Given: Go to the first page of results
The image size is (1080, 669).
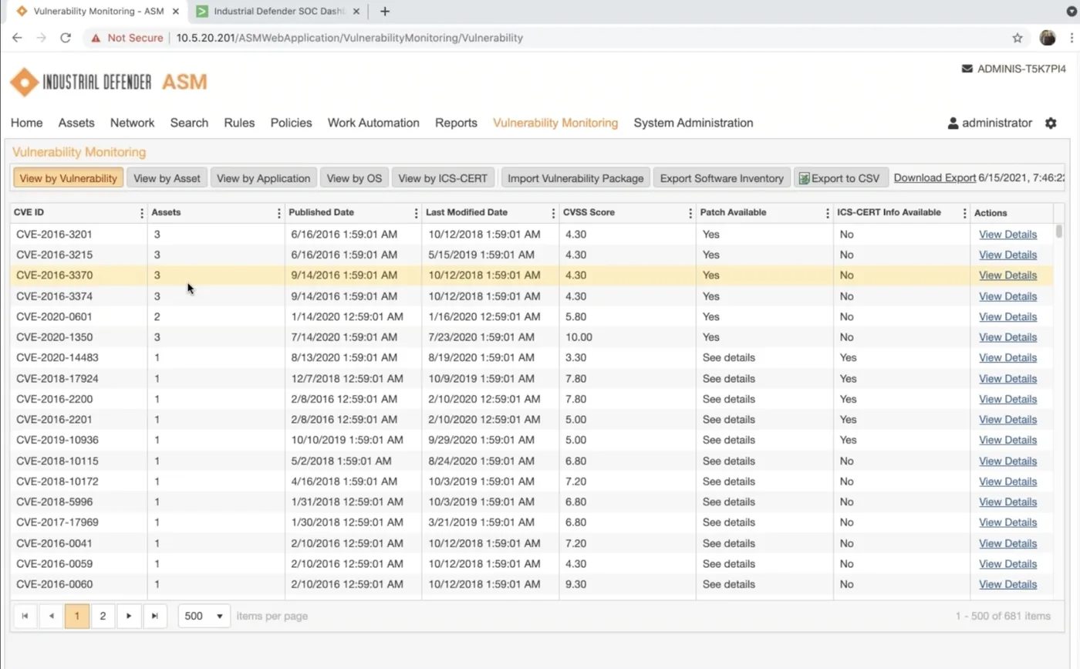Looking at the screenshot, I should coord(25,616).
